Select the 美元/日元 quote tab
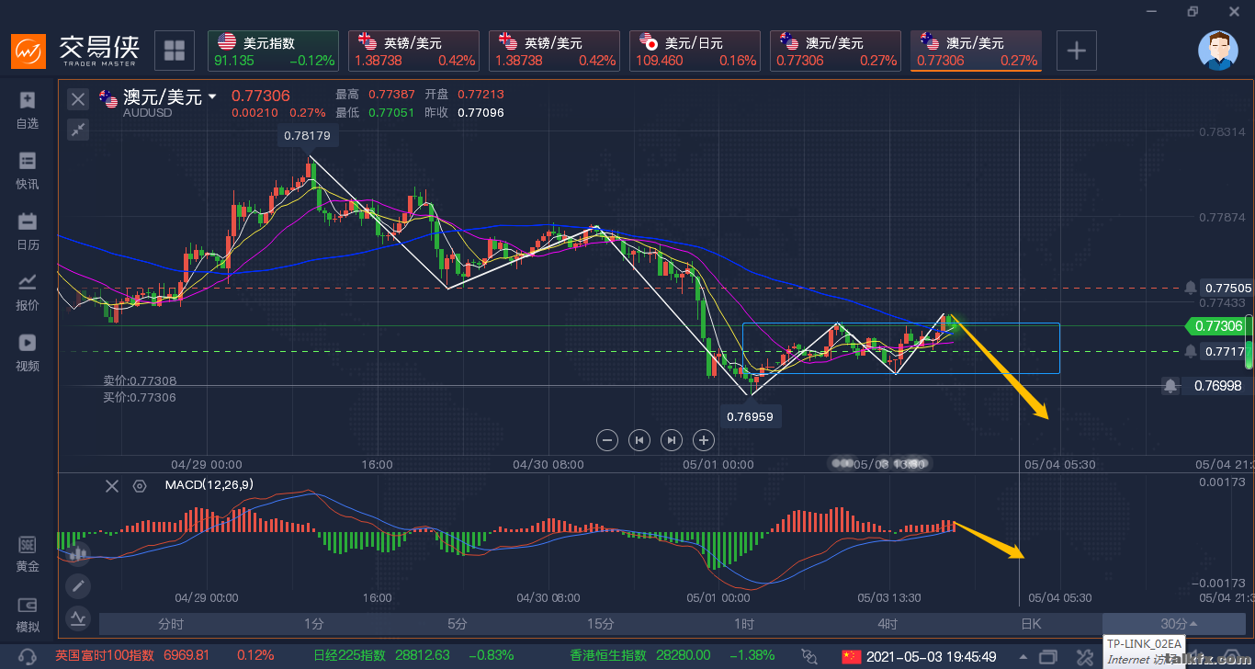The image size is (1255, 669). 695,51
